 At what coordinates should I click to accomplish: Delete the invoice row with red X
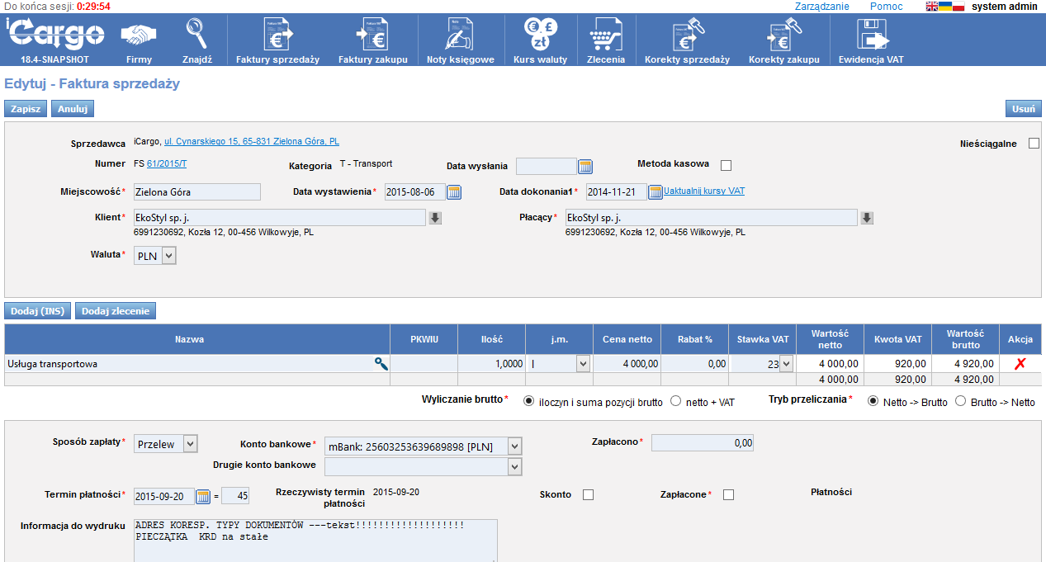[x=1020, y=363]
